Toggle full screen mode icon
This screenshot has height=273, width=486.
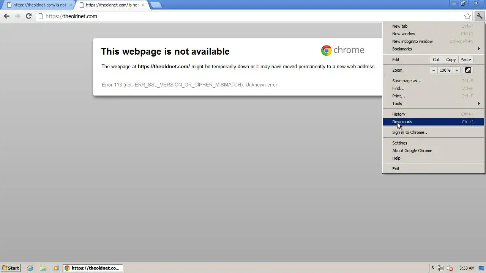(x=468, y=70)
